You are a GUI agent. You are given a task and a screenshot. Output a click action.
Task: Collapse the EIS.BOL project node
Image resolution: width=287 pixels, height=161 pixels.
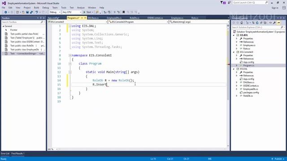coord(234,35)
